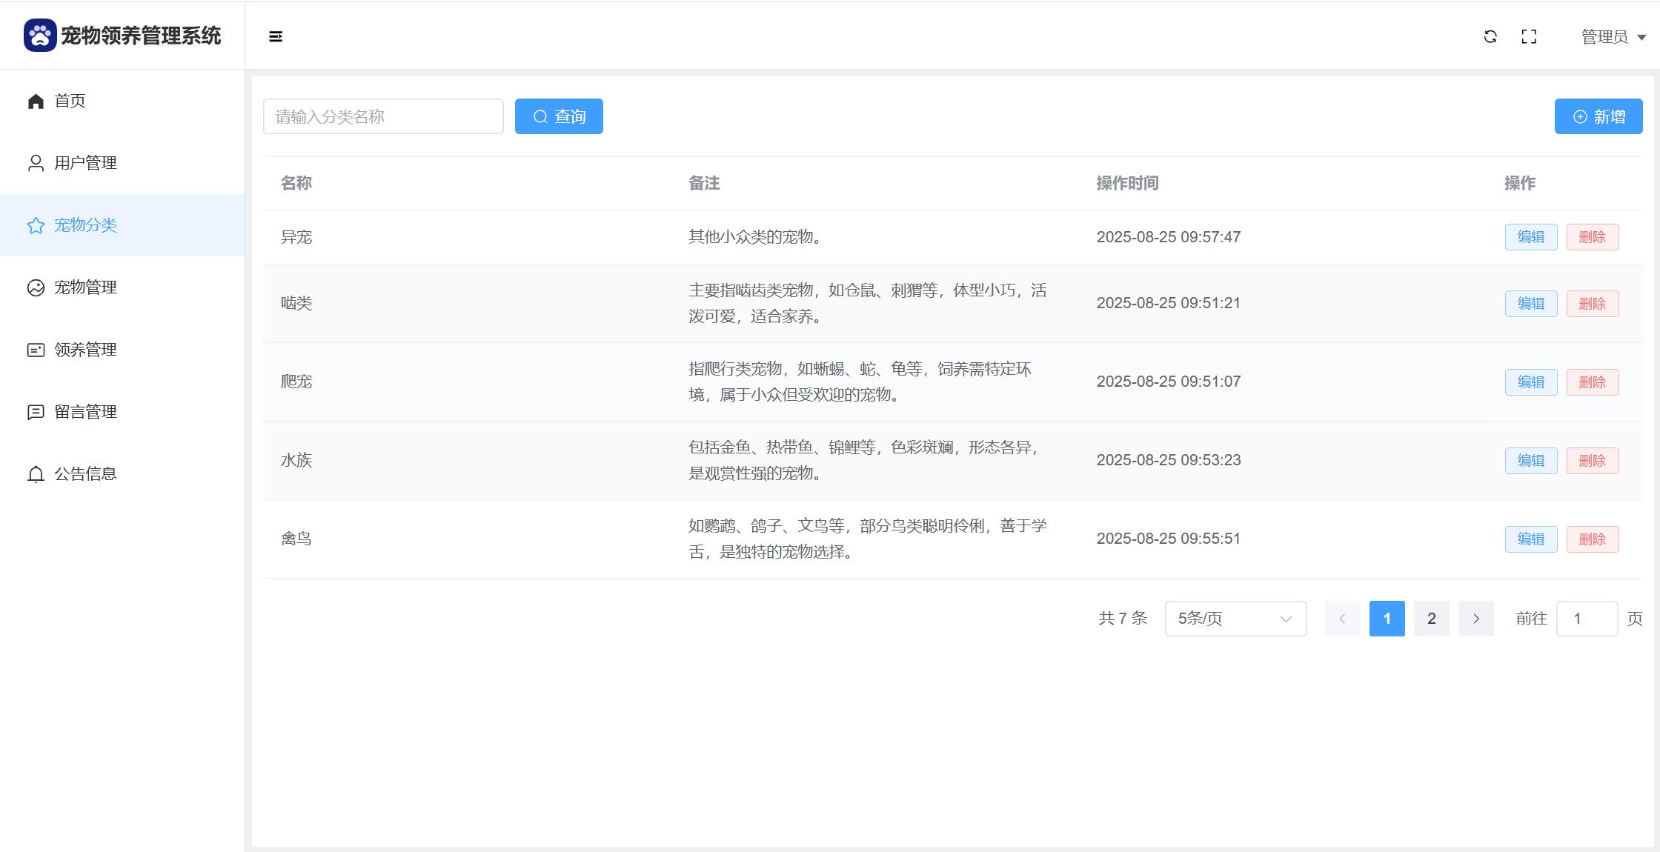The height and width of the screenshot is (852, 1660).
Task: Go to page 2 of results
Action: [1431, 619]
